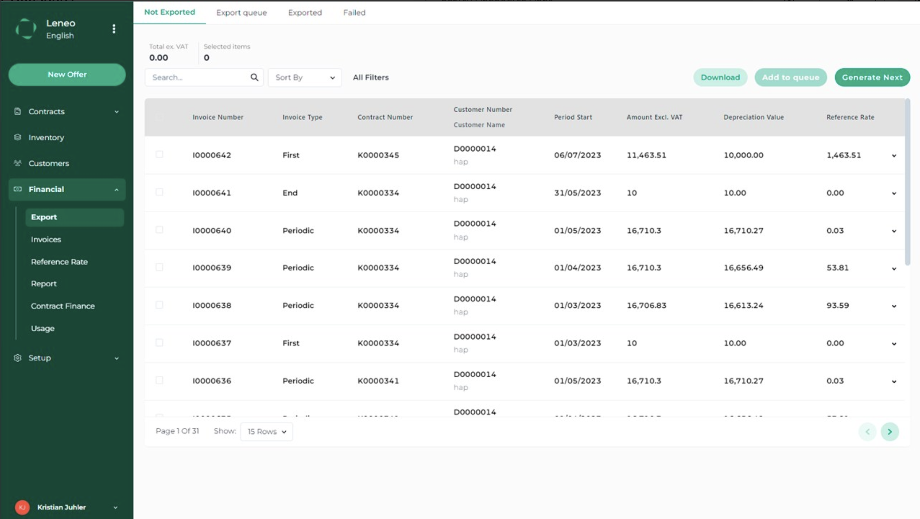920x519 pixels.
Task: Go to next page arrow
Action: click(890, 431)
